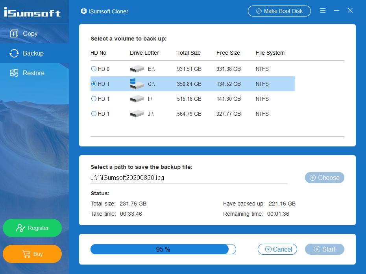
Task: Click the 95 % progress bar
Action: [x=163, y=249]
